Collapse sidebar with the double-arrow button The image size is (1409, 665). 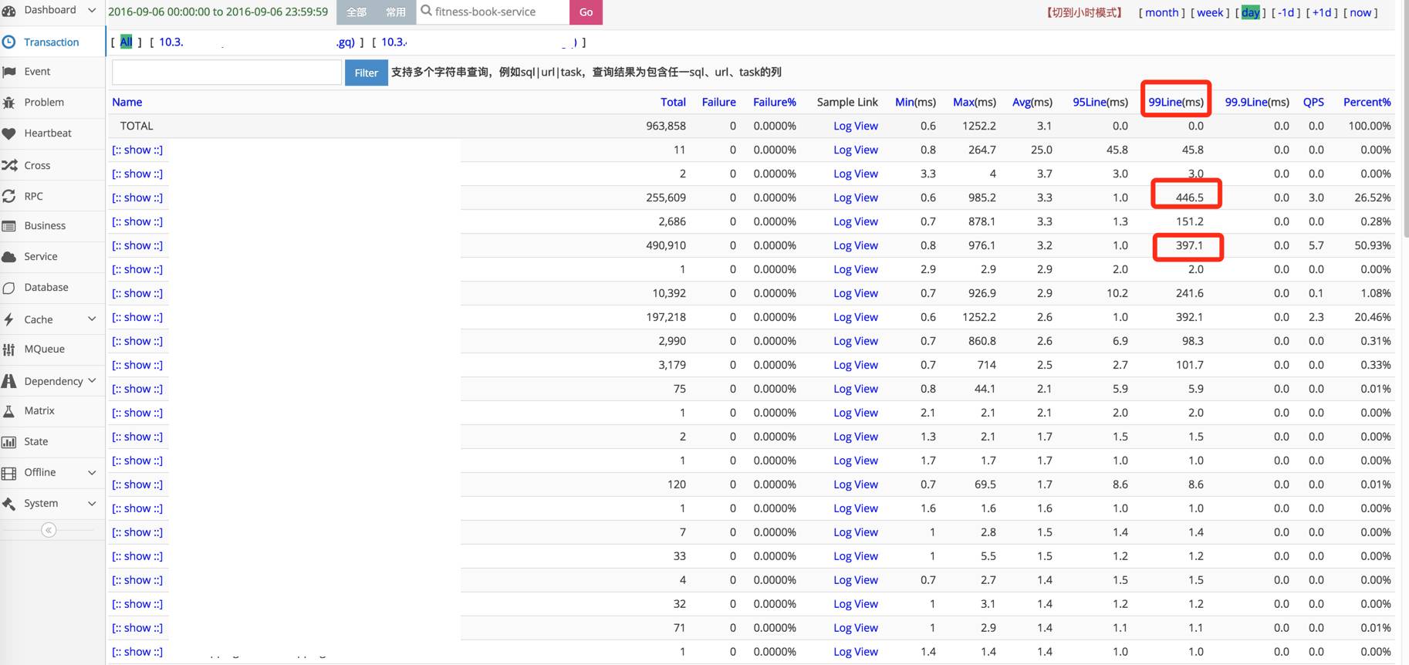[49, 530]
